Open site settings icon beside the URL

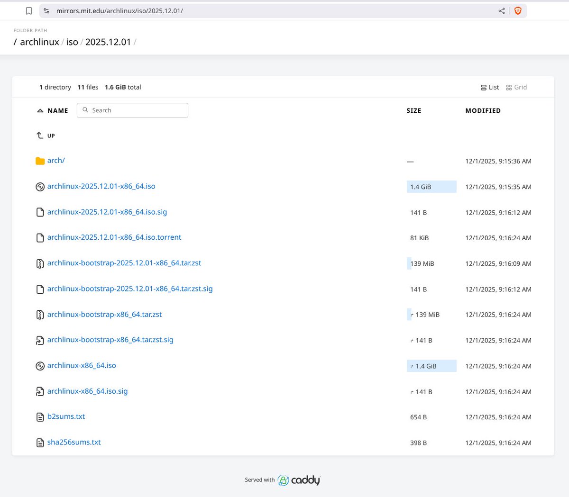tap(46, 10)
